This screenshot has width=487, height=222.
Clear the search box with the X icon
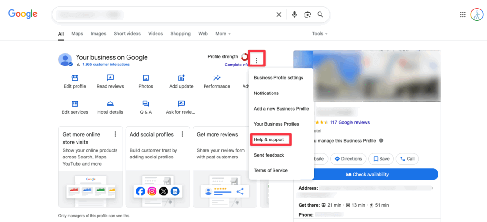click(279, 15)
